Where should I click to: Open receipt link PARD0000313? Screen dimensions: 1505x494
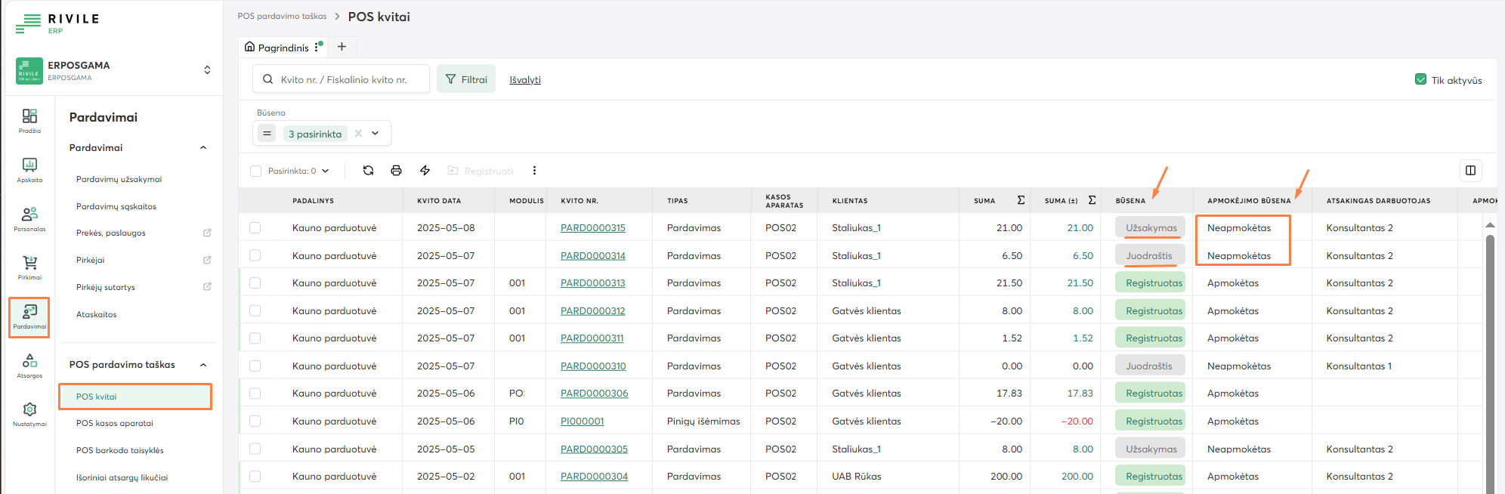[x=592, y=283]
